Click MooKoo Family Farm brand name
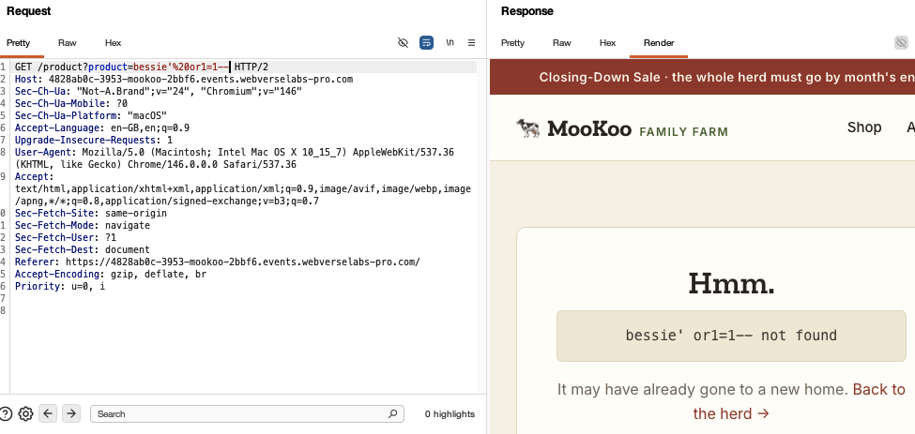Viewport: 915px width, 434px height. [637, 128]
